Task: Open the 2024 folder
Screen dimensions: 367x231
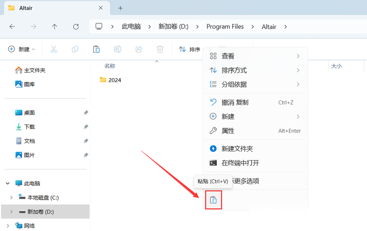Action: (x=114, y=80)
